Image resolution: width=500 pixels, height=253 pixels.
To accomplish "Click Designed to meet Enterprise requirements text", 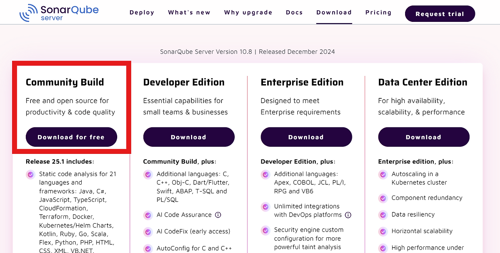I will click(301, 106).
